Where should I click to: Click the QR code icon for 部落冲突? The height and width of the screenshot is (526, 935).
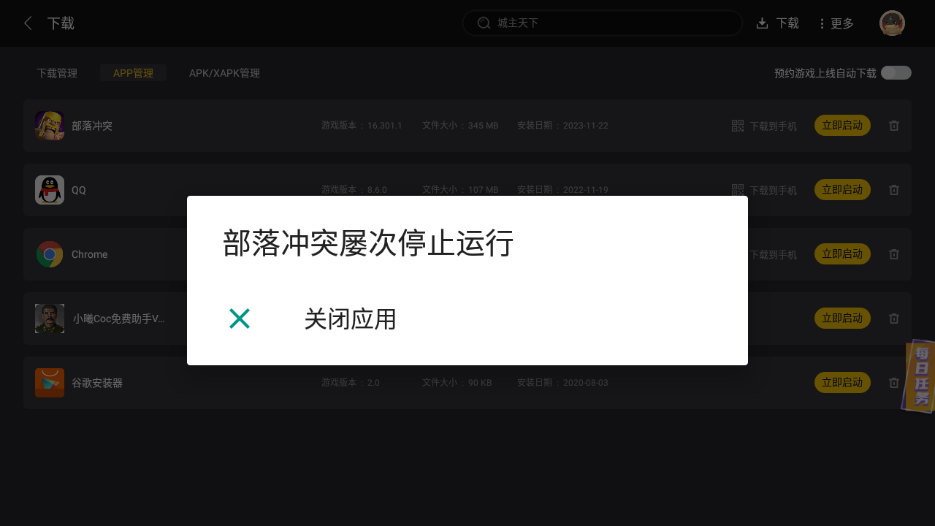(738, 126)
